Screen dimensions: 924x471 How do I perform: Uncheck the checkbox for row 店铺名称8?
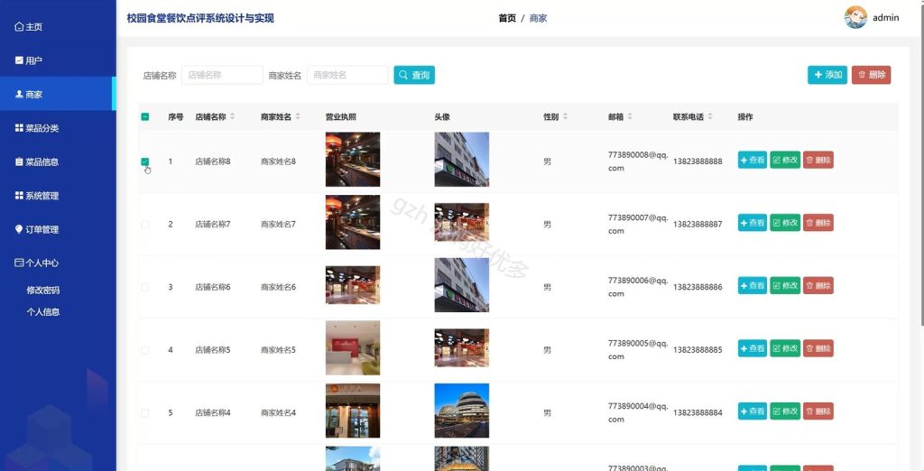coord(145,162)
